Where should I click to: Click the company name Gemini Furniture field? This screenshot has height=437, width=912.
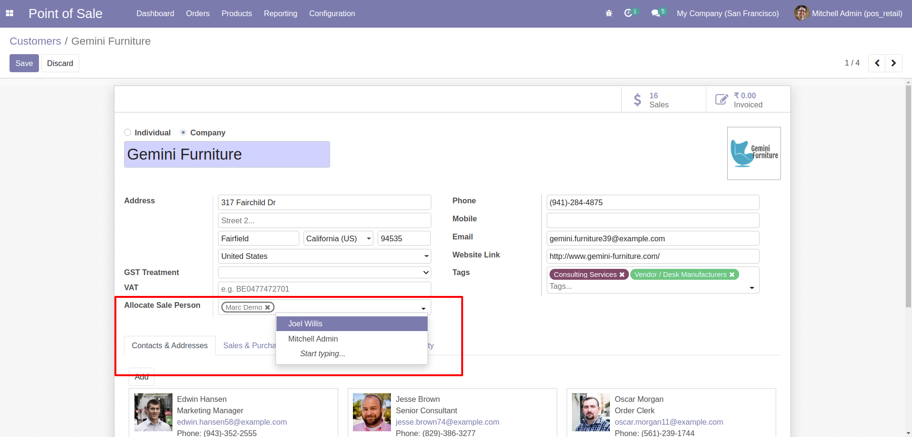point(227,154)
